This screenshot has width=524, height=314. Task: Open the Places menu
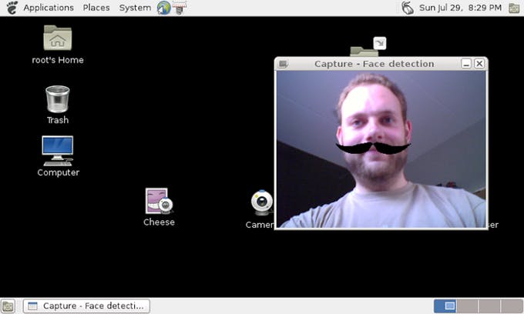click(x=96, y=8)
